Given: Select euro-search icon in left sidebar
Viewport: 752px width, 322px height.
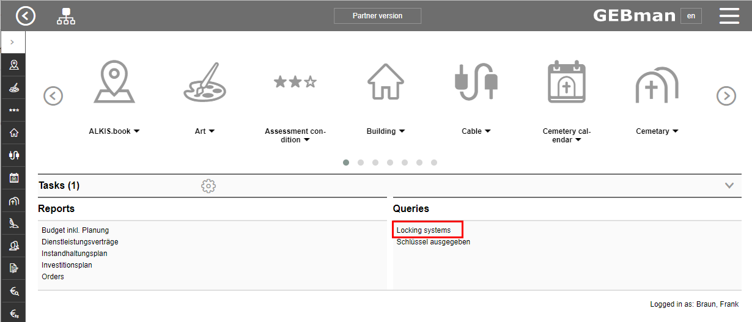Looking at the screenshot, I should pyautogui.click(x=13, y=291).
